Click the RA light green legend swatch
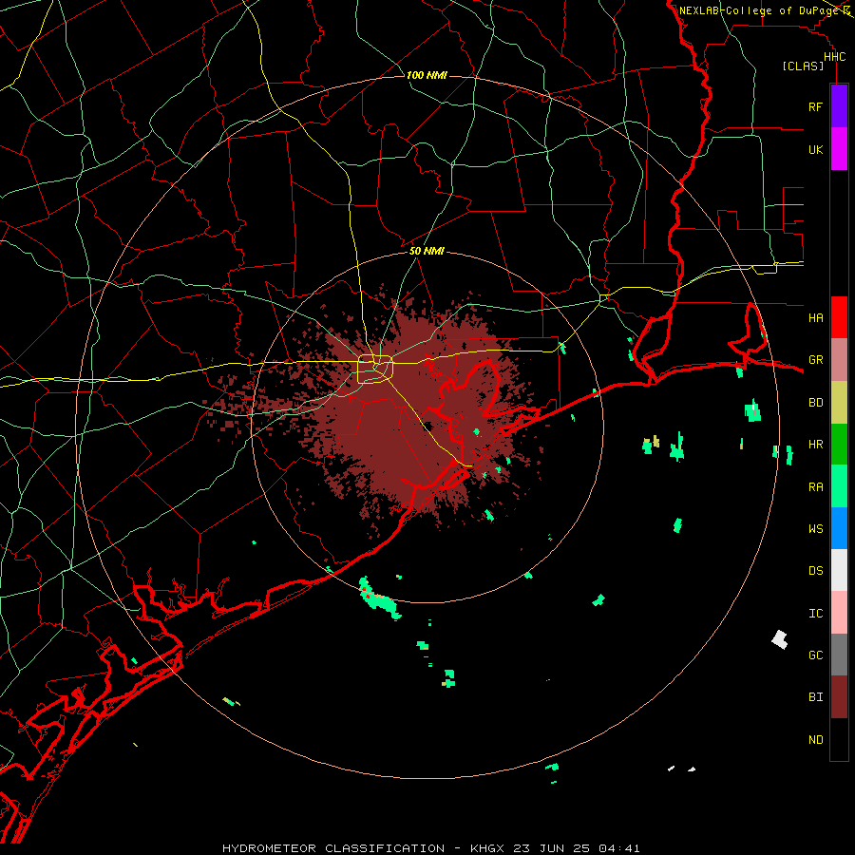Screen dimensions: 855x855 [839, 486]
